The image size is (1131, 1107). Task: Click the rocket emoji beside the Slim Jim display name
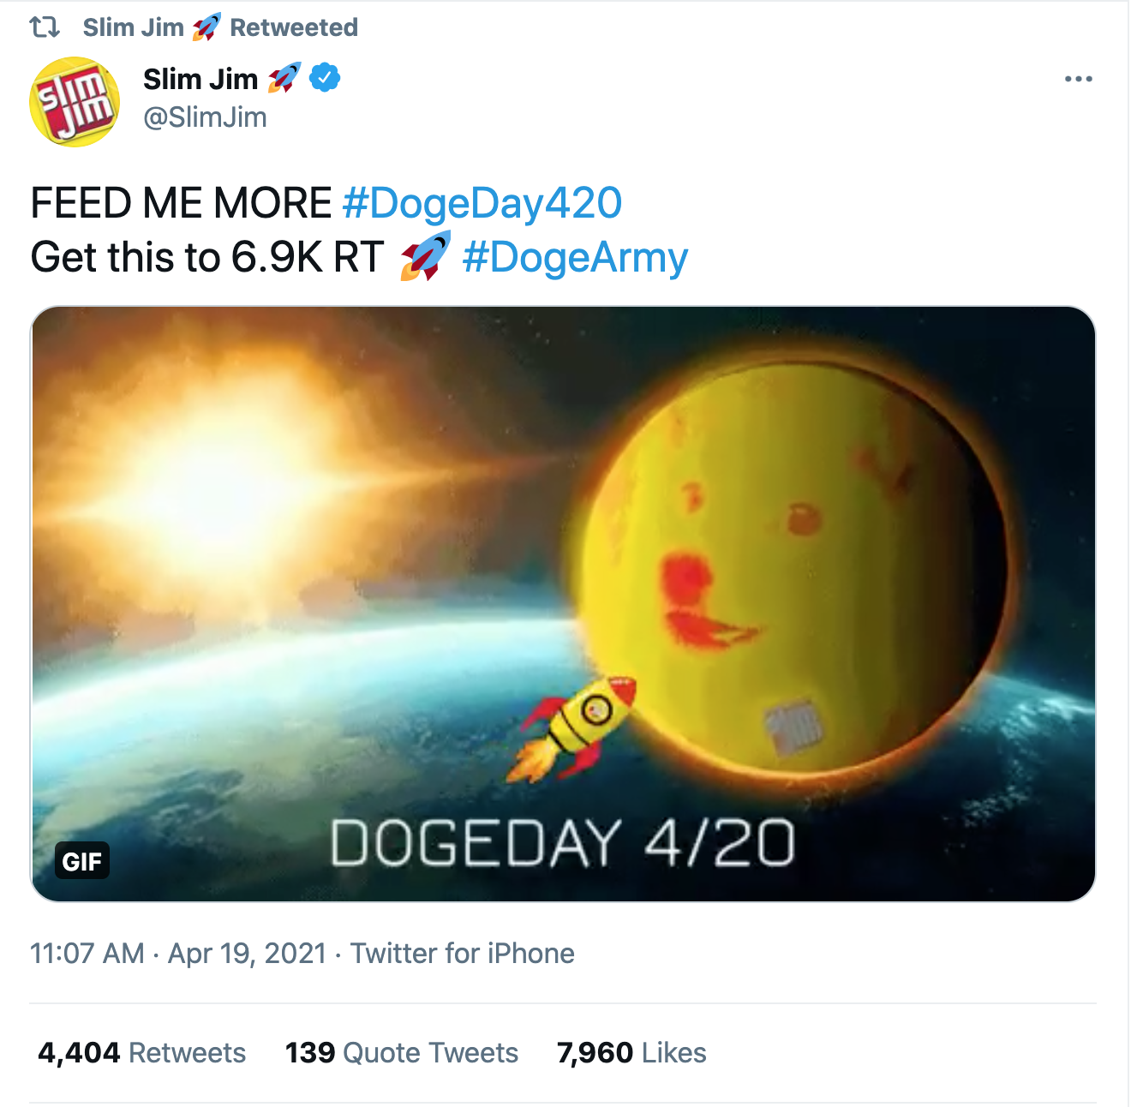[x=284, y=78]
